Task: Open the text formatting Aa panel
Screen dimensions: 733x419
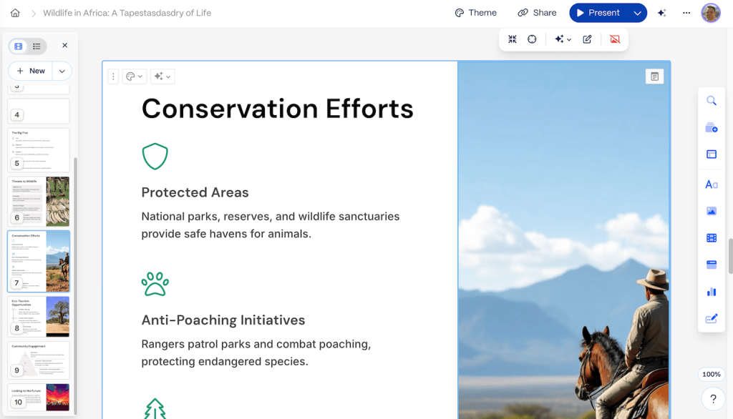Action: (x=711, y=184)
